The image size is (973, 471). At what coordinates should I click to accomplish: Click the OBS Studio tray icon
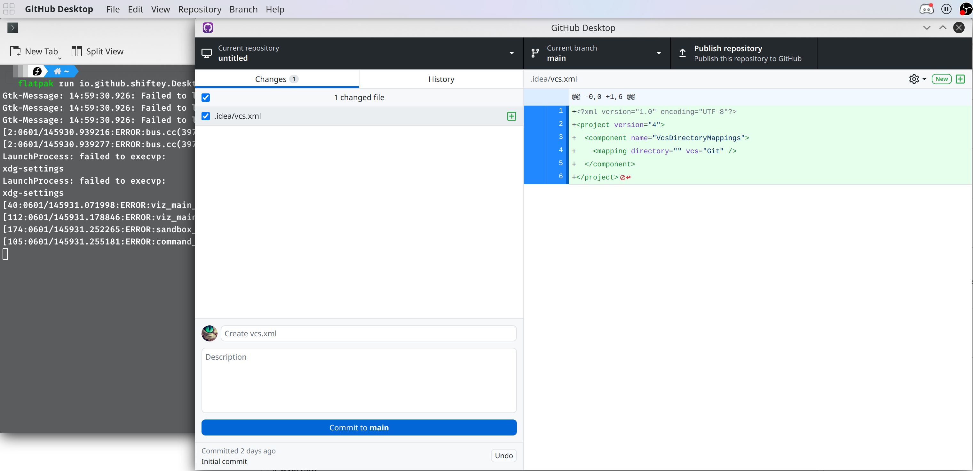pyautogui.click(x=965, y=9)
